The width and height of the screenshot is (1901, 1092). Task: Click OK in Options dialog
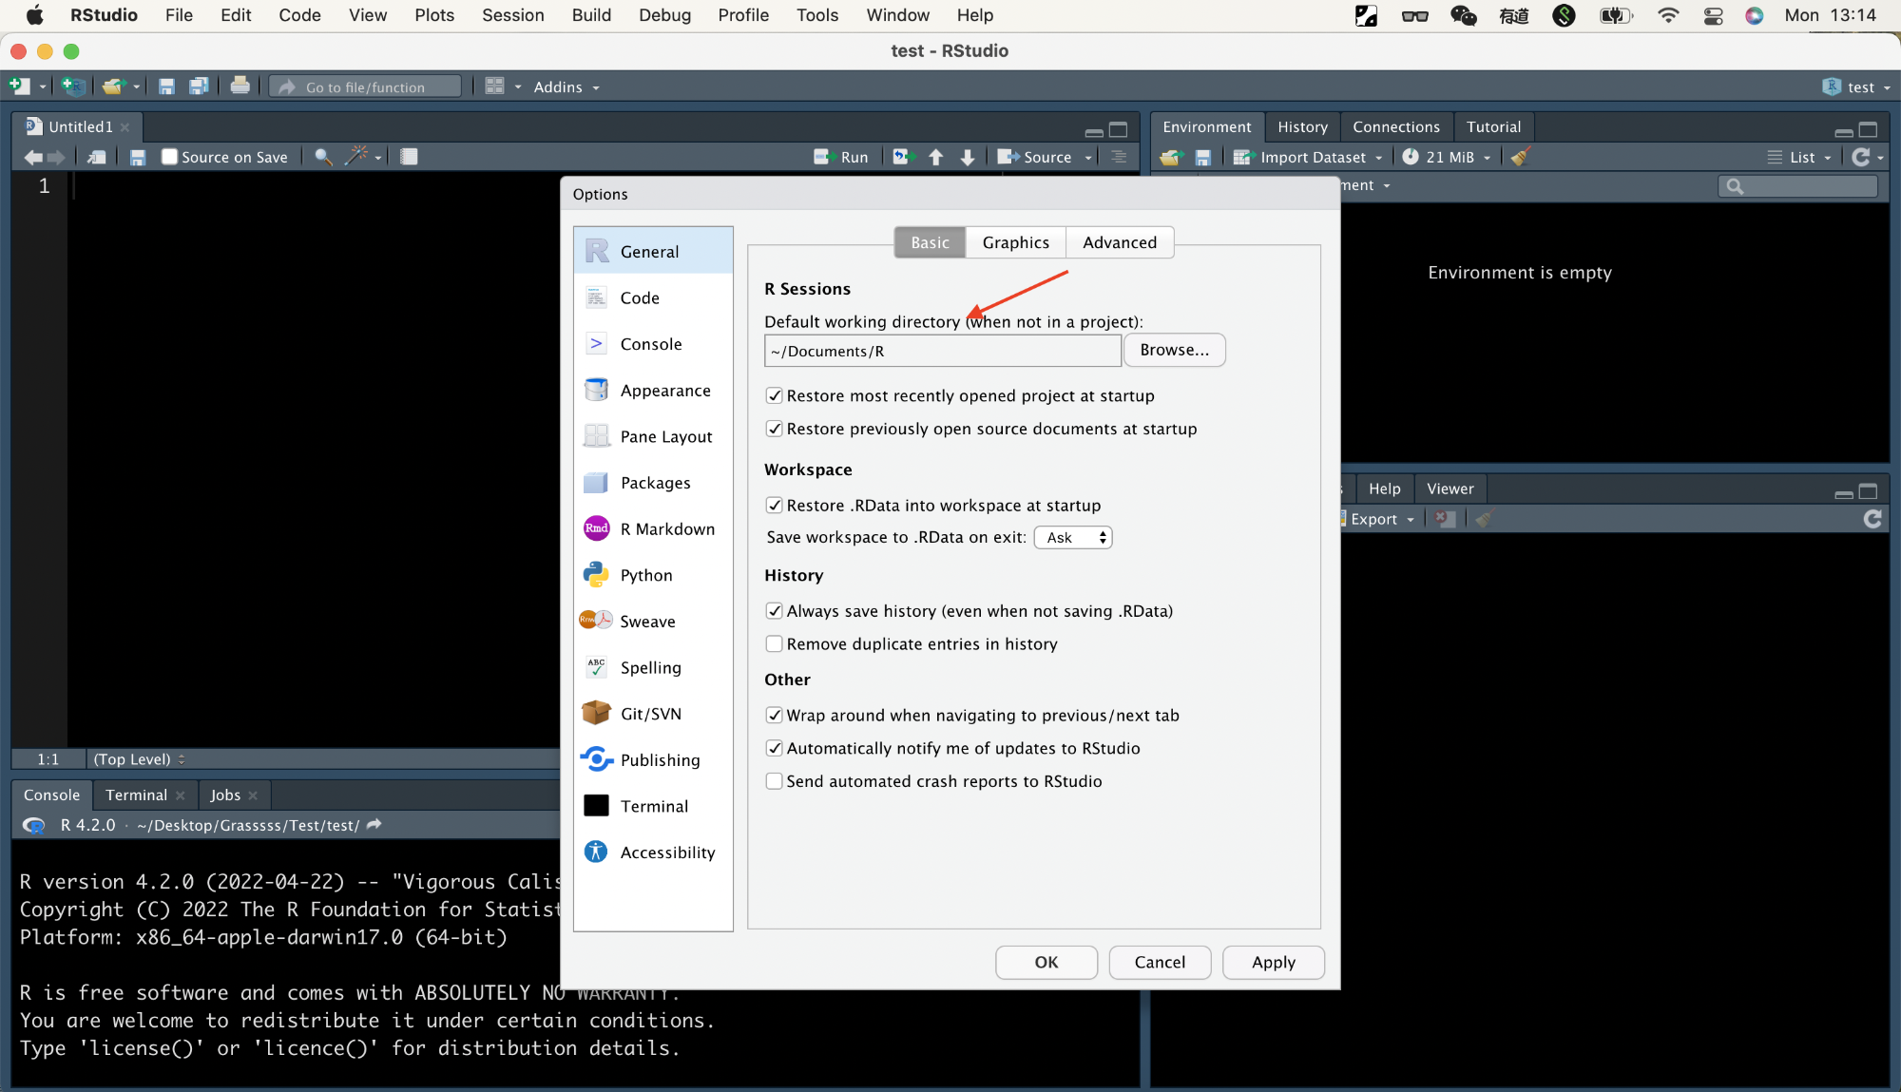point(1046,962)
